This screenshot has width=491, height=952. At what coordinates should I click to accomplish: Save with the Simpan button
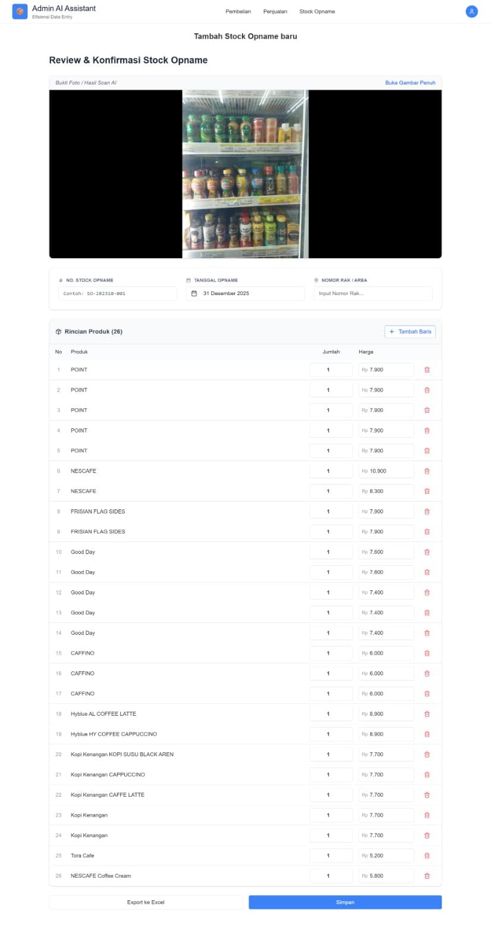[345, 903]
